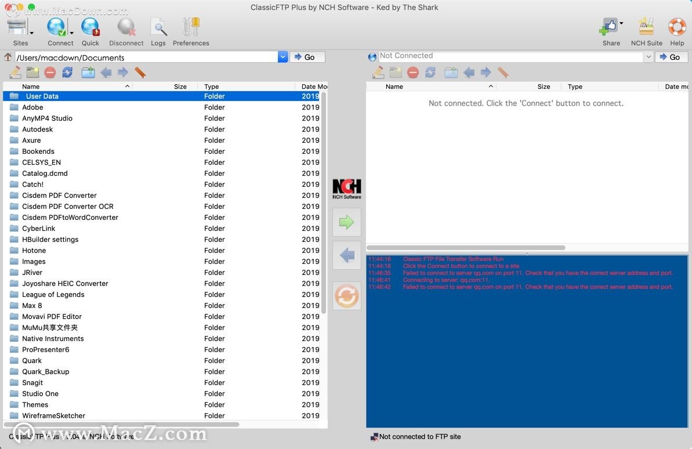Image resolution: width=692 pixels, height=449 pixels.
Task: Select the Cisdem PDF Converter OCR folder
Action: pyautogui.click(x=161, y=207)
